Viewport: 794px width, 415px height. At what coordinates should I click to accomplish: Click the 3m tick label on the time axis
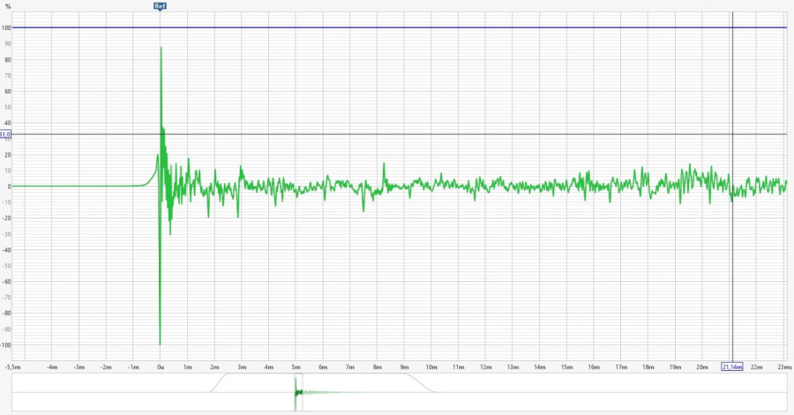pyautogui.click(x=242, y=367)
